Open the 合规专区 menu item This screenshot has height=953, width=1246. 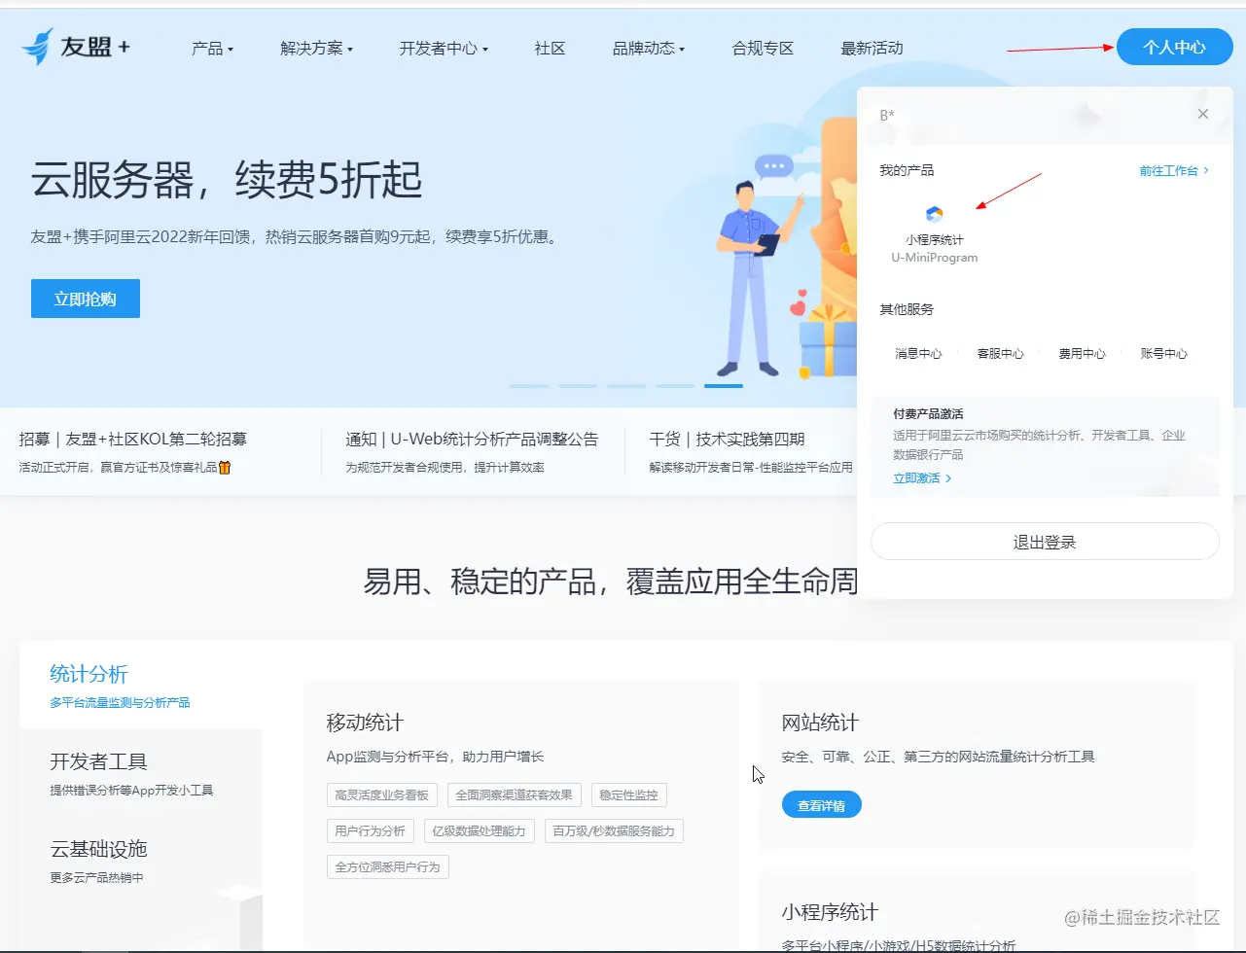(763, 48)
